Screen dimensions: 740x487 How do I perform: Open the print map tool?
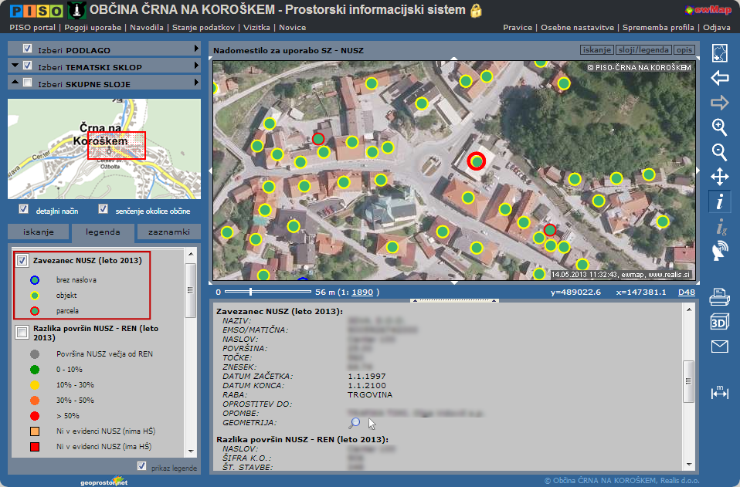pos(719,296)
